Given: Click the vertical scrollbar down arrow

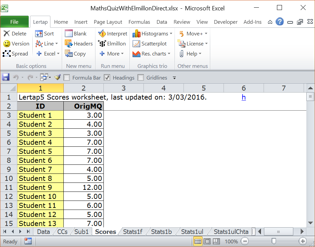Looking at the screenshot, I should click(x=310, y=223).
